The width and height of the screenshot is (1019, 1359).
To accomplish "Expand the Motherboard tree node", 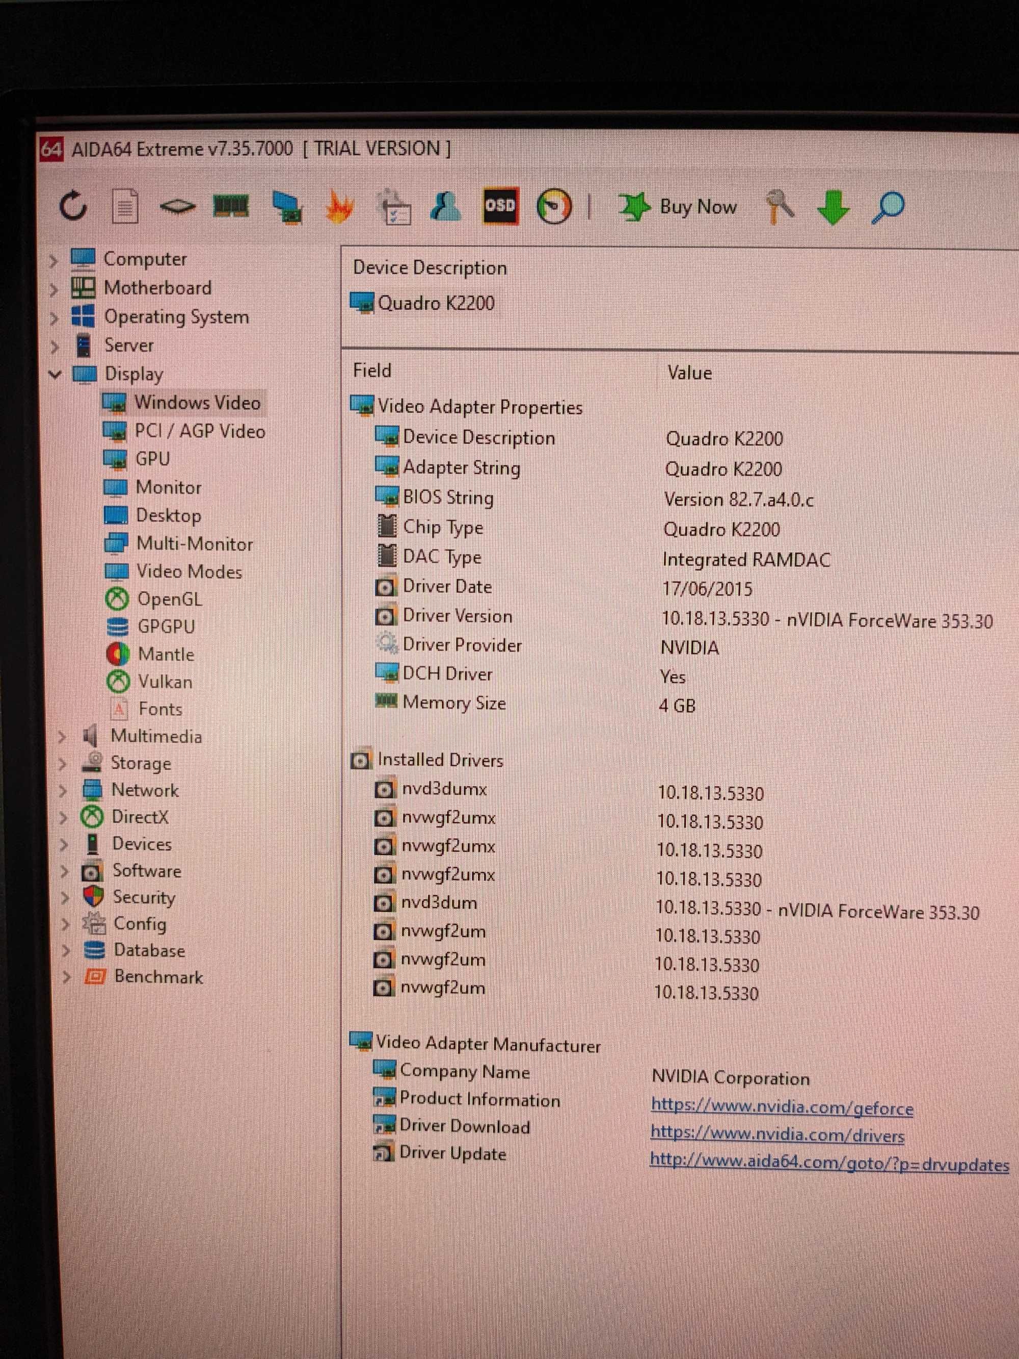I will click(54, 289).
